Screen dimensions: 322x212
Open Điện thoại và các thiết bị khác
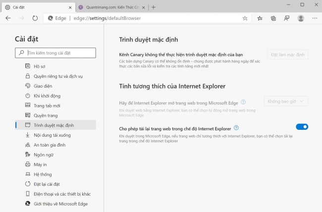(x=55, y=194)
